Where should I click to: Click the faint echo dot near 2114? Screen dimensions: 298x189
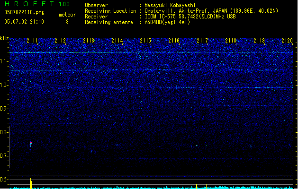coord(117,145)
